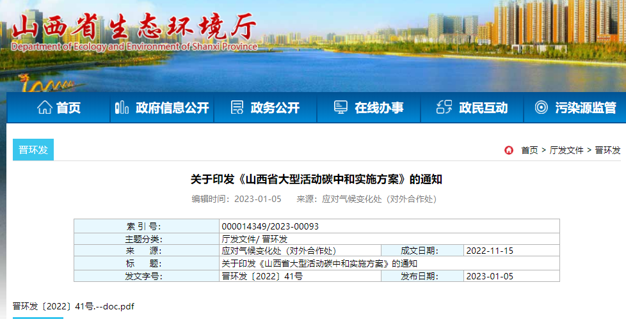Image resolution: width=626 pixels, height=319 pixels.
Task: Click the 污染源监管 target icon
Action: click(541, 107)
